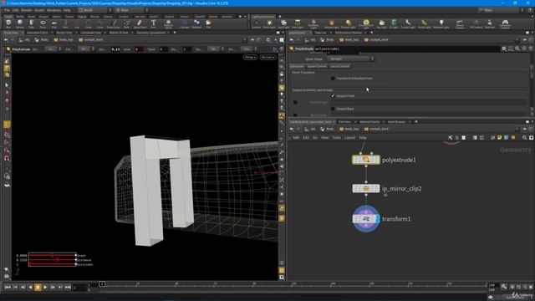Select the Torus shelf tool
Viewport: 535px width, 301px height.
43,23
